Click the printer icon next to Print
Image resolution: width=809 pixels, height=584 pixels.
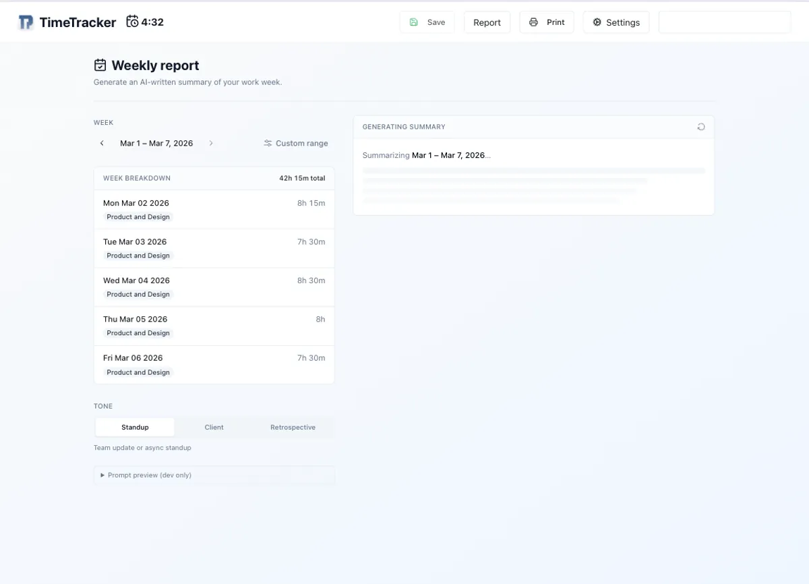[x=532, y=22]
